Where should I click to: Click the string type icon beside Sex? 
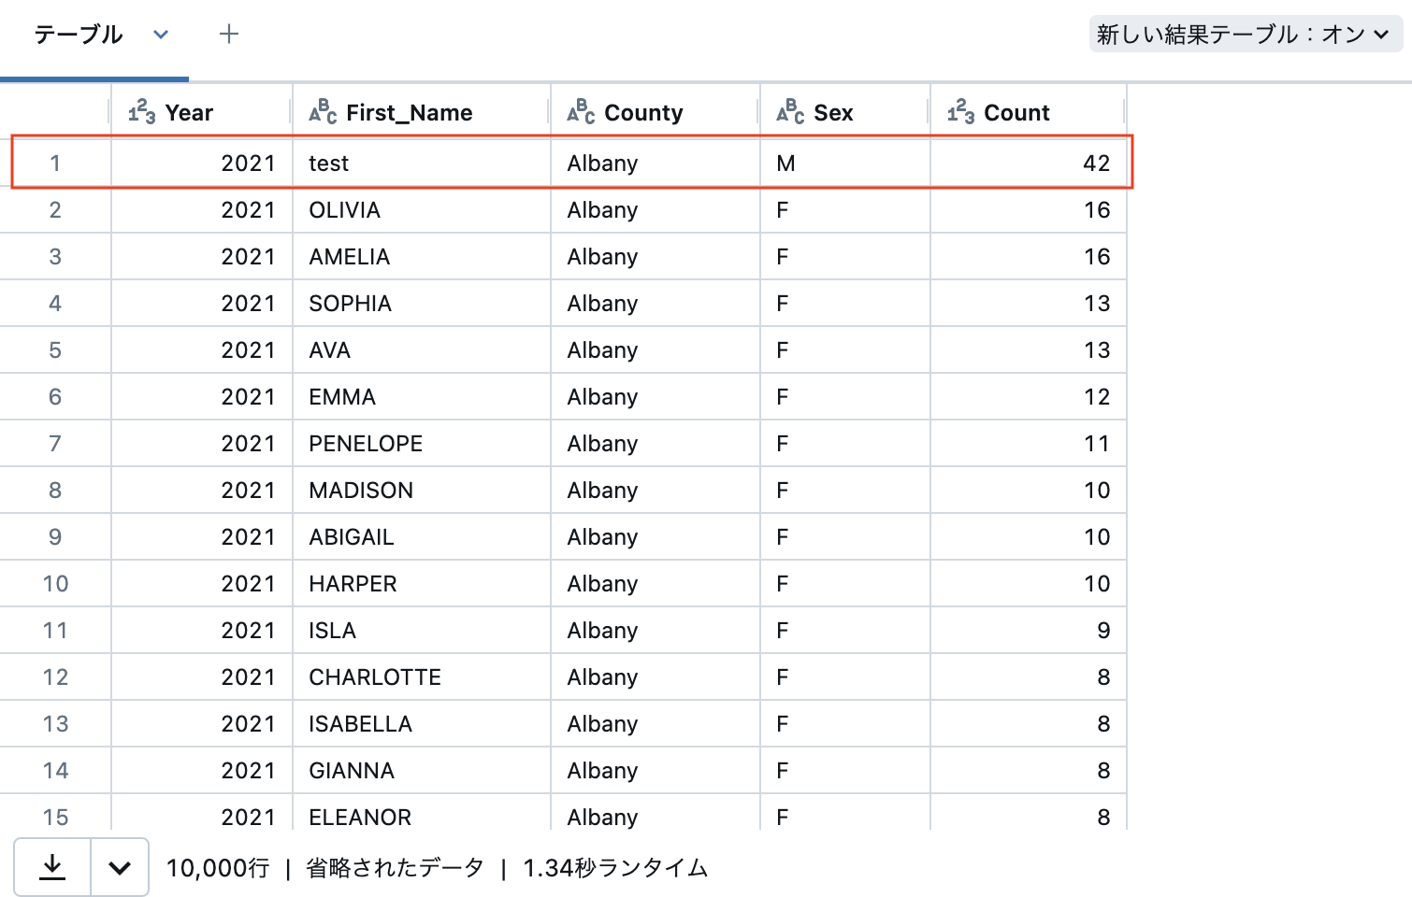790,112
